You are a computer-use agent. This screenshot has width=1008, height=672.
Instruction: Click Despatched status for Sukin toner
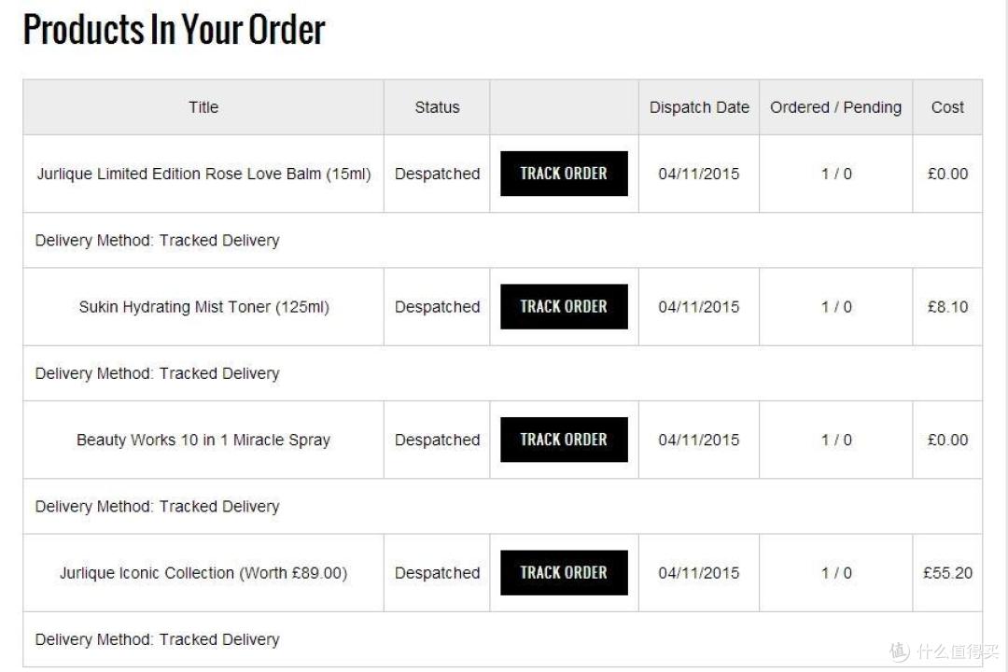point(437,307)
